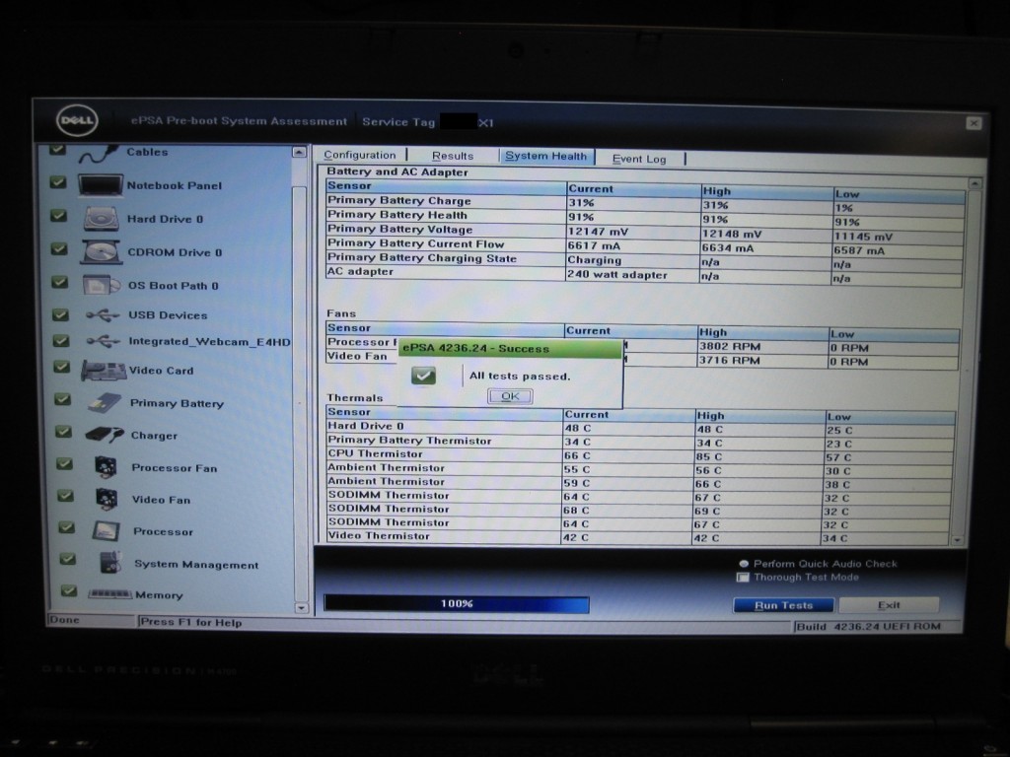The image size is (1010, 757).
Task: Toggle the Memory test checkbox
Action: point(68,591)
